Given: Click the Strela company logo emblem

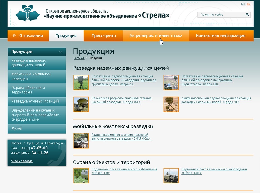Looking at the screenshot, I should pos(28,13).
